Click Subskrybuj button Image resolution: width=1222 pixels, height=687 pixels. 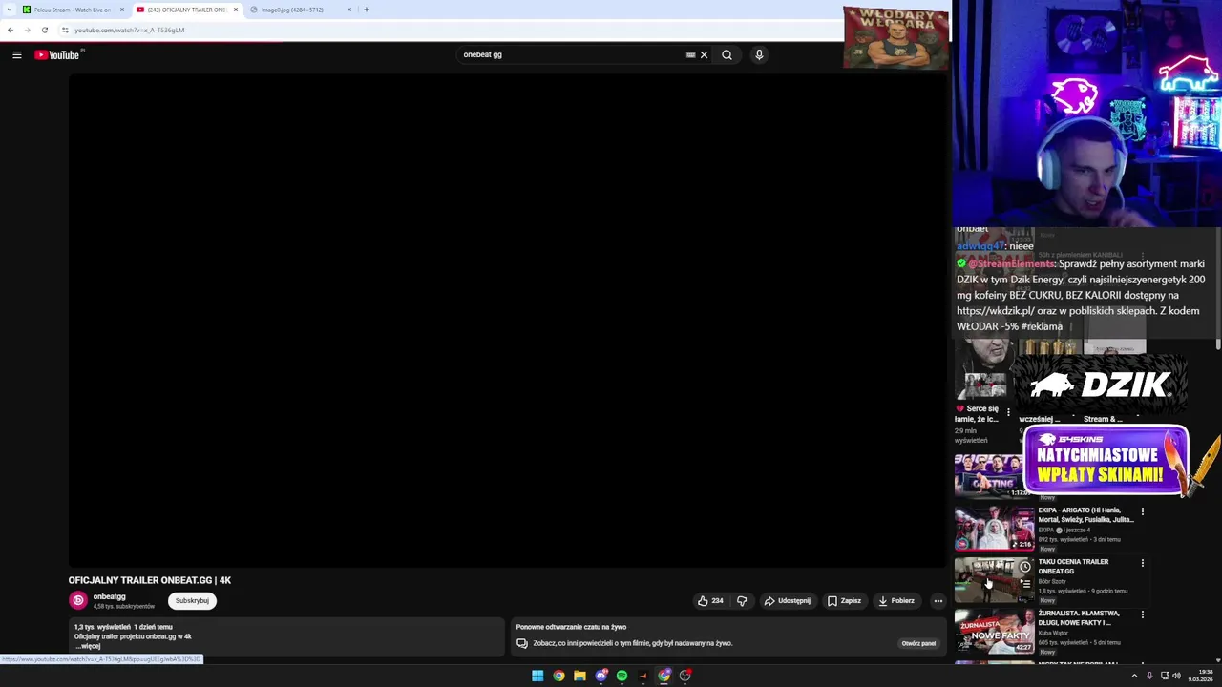pyautogui.click(x=192, y=600)
